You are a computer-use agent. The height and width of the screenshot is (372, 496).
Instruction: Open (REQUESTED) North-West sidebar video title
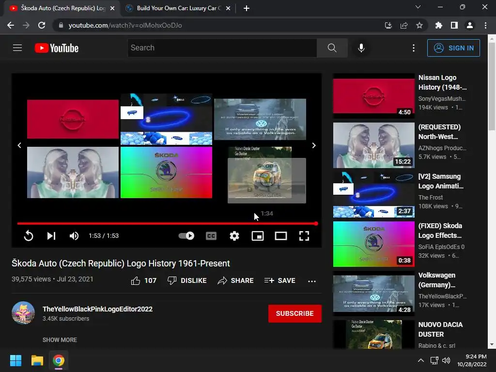point(440,132)
